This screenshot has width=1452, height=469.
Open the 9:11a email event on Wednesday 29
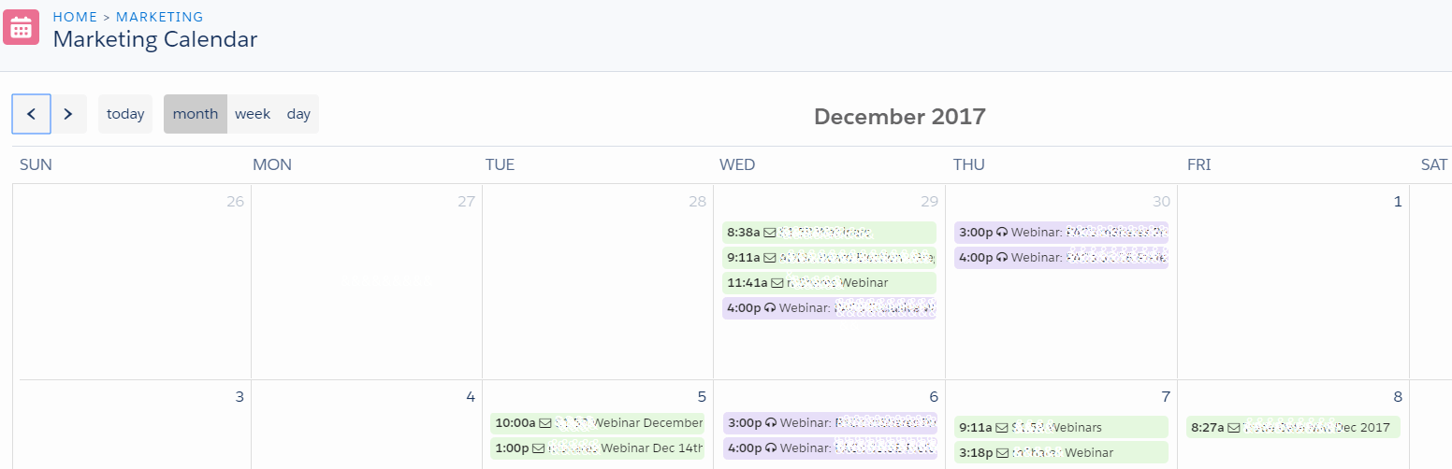coord(829,257)
